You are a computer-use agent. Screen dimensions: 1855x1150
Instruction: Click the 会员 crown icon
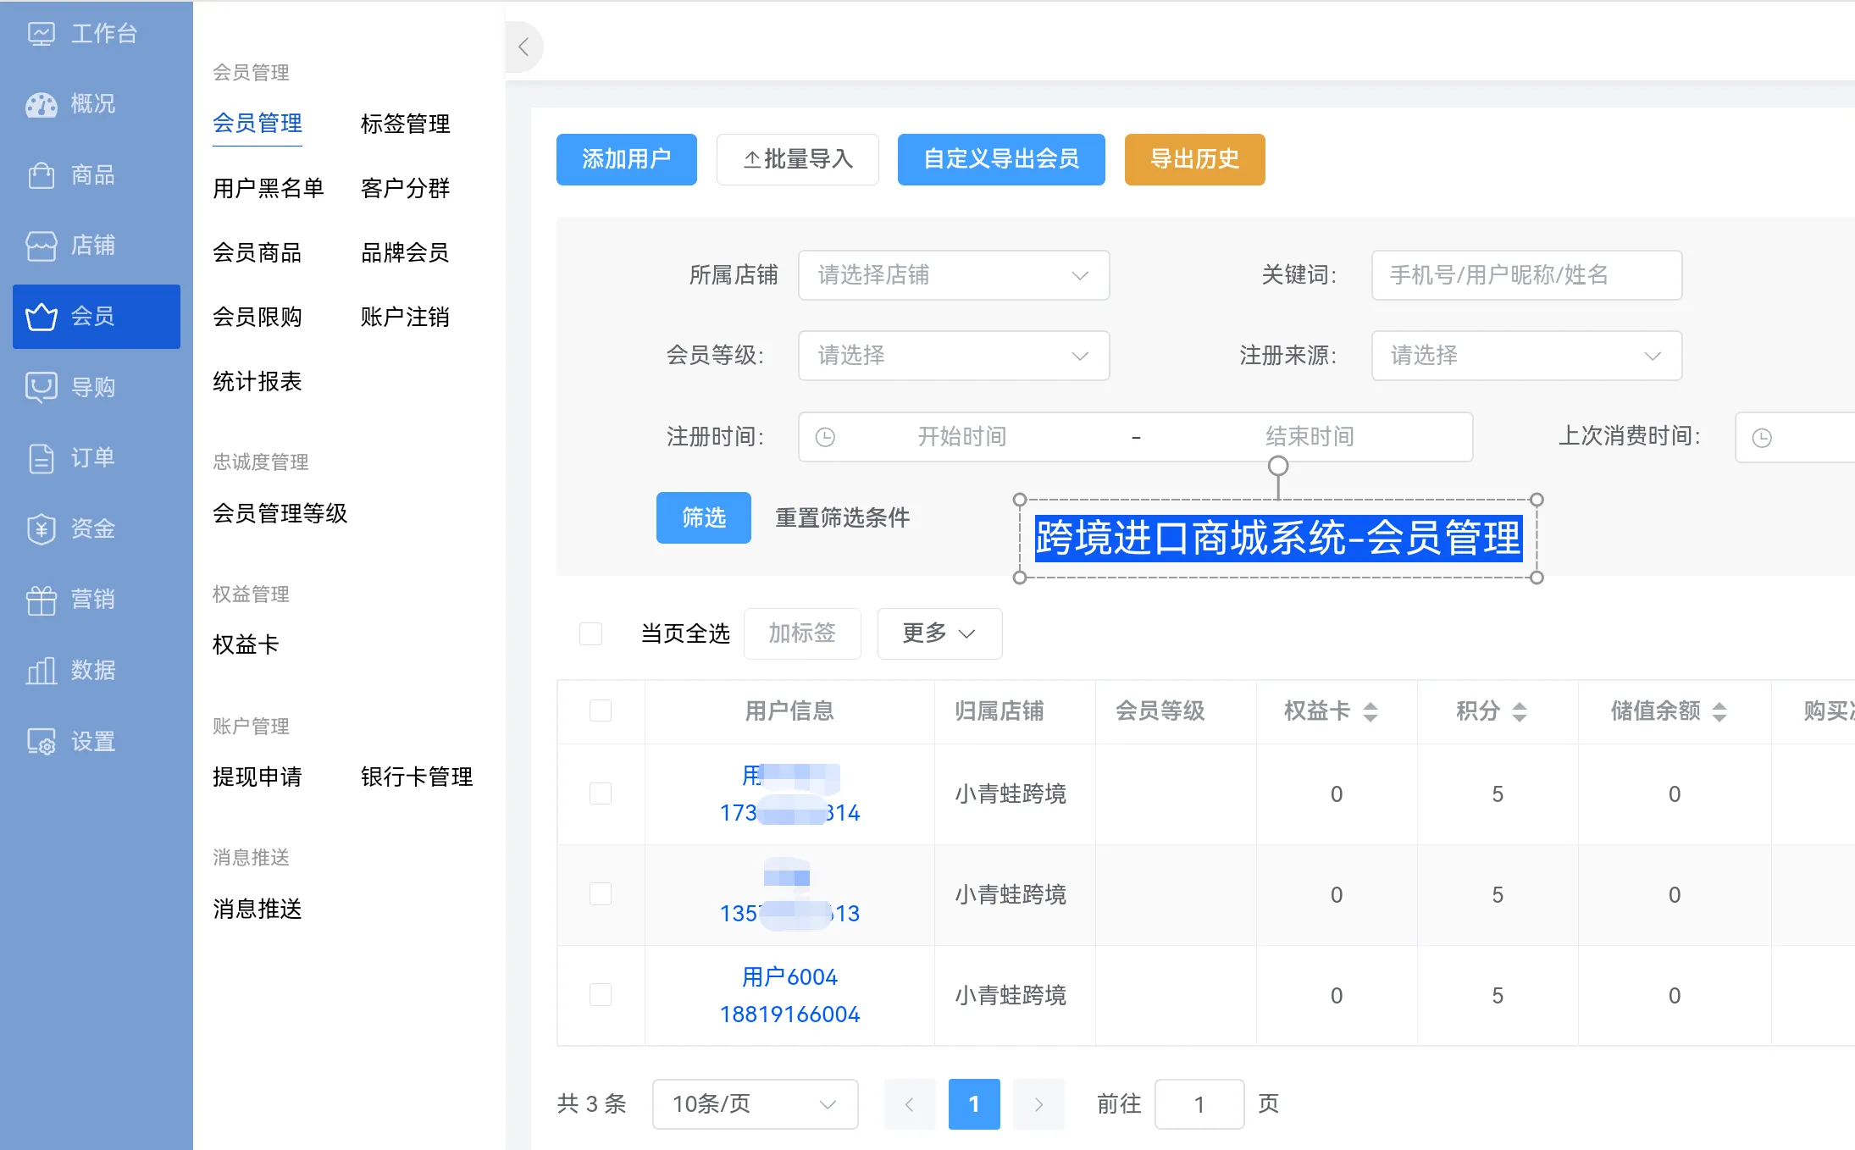[42, 317]
